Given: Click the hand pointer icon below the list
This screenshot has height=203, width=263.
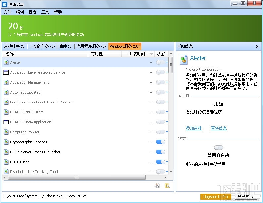Looking at the screenshot, I should 157,186.
